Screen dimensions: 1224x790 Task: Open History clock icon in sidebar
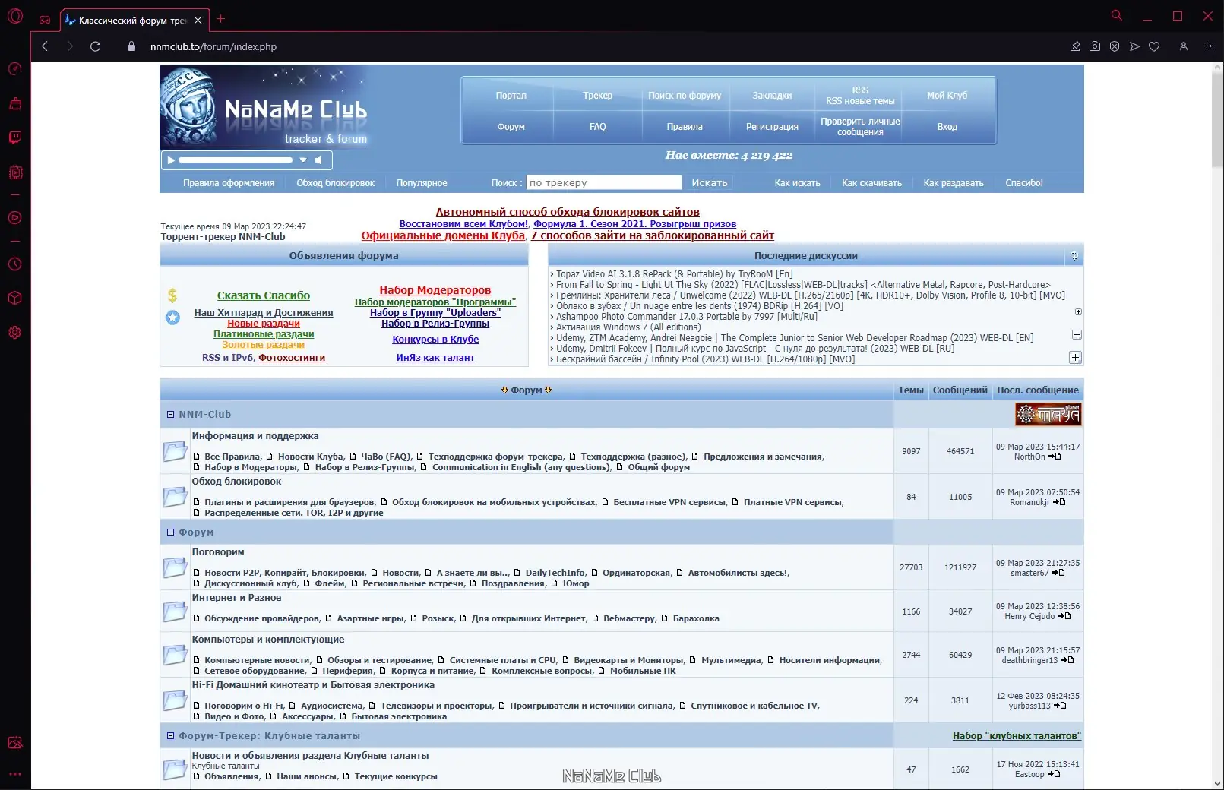15,264
